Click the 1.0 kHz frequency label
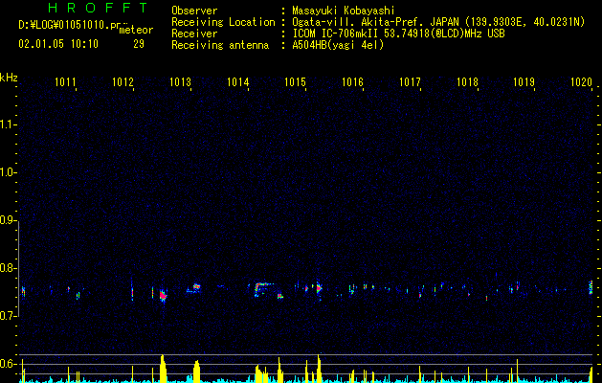This screenshot has height=383, width=602. (x=9, y=172)
